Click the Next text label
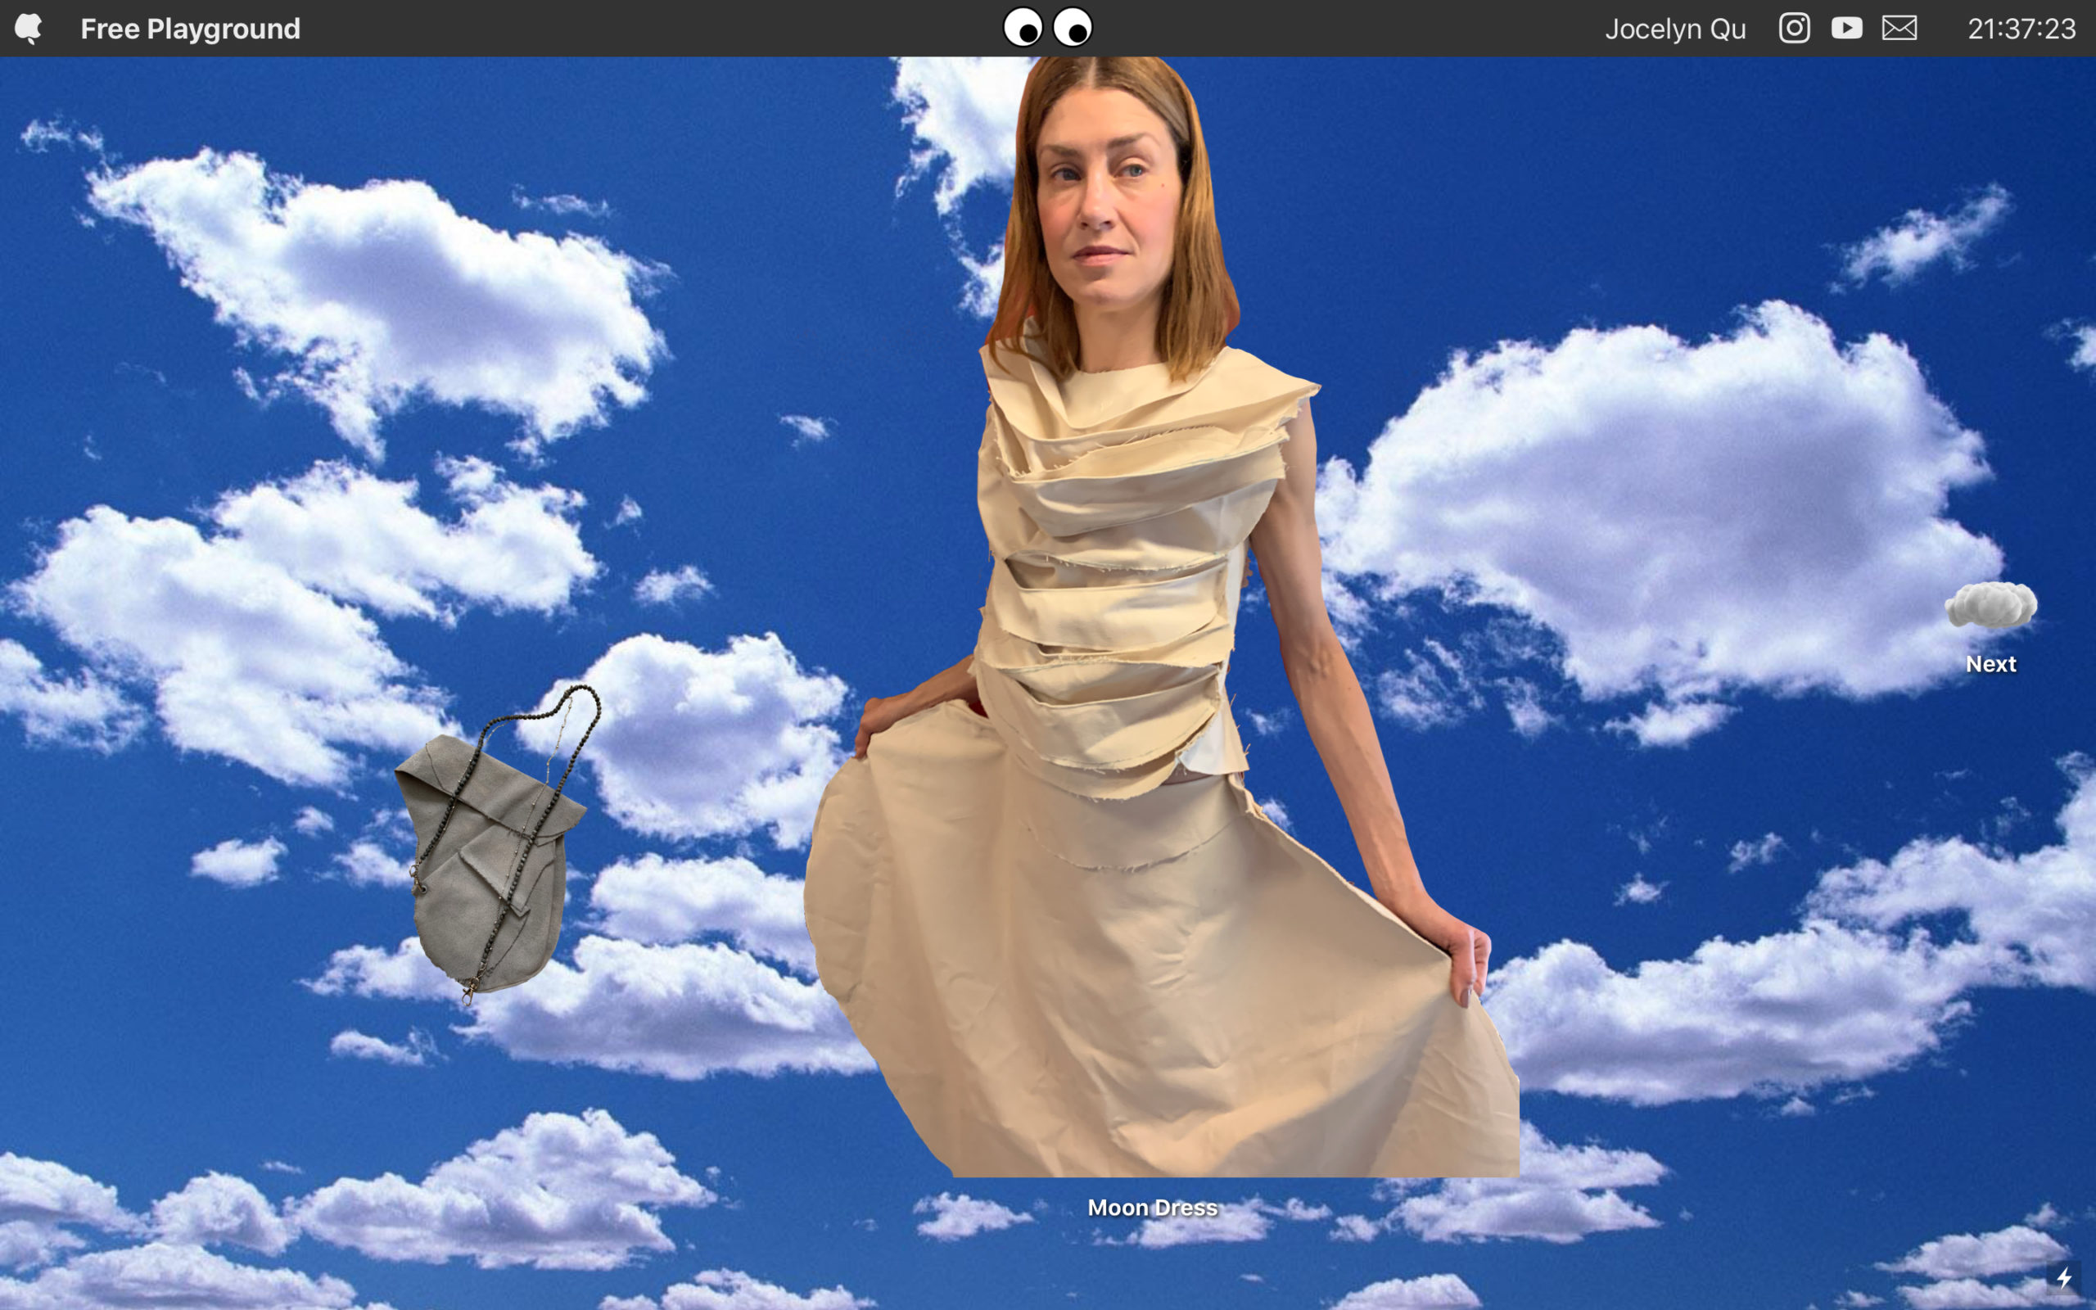2096x1310 pixels. pos(1990,664)
